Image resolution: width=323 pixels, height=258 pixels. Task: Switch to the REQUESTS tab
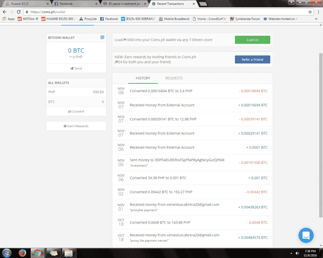click(x=174, y=78)
